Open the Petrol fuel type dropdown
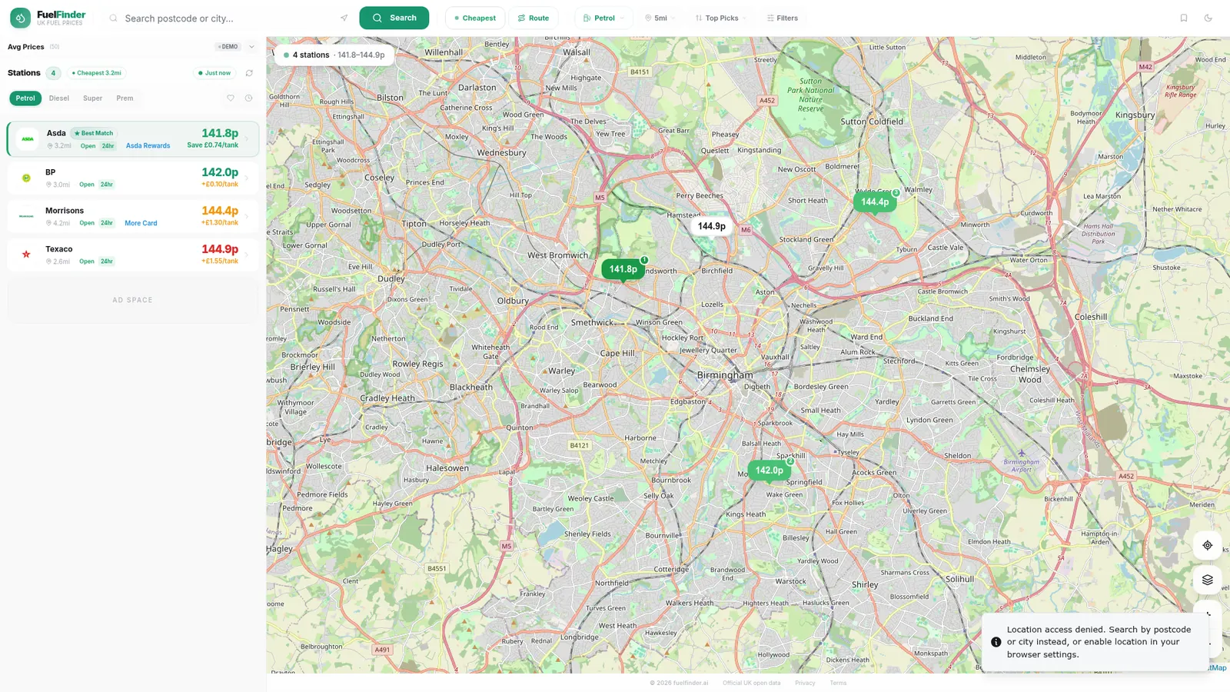Viewport: 1230px width, 692px height. click(604, 18)
